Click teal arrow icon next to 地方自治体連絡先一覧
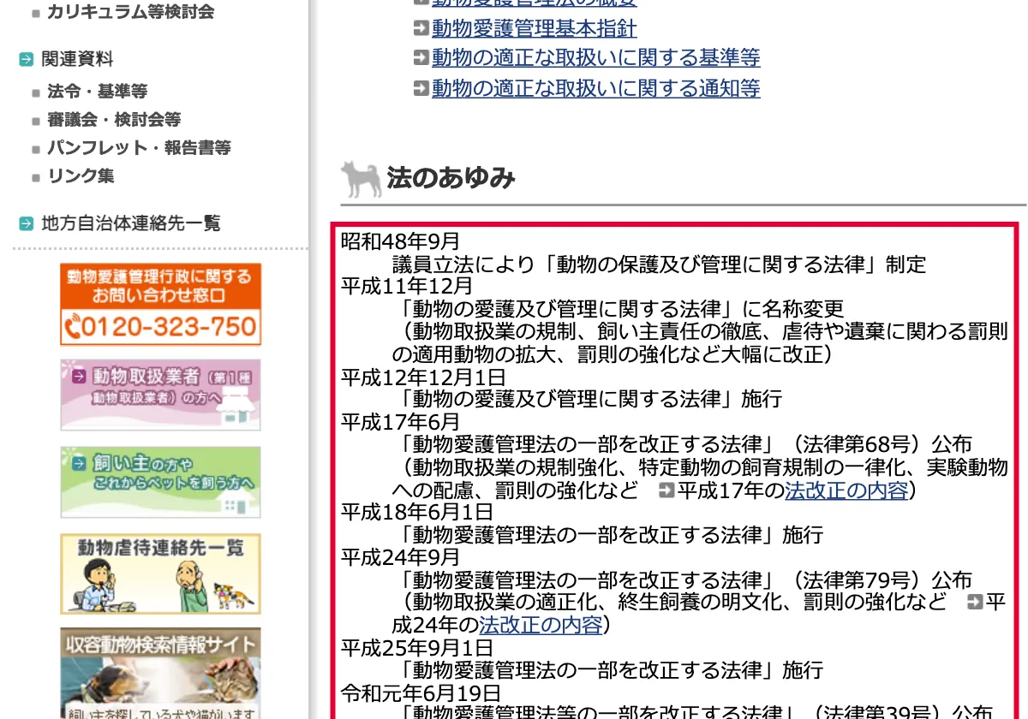The image size is (1028, 719). coord(27,224)
